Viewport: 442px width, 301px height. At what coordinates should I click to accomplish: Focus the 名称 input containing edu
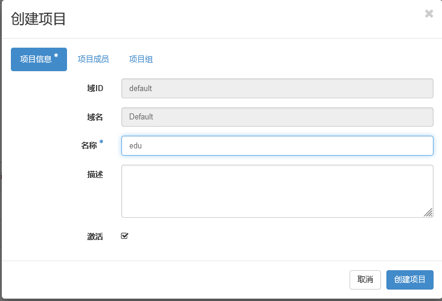click(x=277, y=145)
